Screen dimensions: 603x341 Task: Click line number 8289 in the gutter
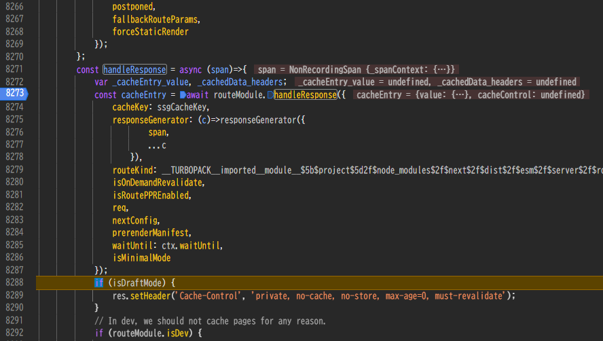[14, 295]
